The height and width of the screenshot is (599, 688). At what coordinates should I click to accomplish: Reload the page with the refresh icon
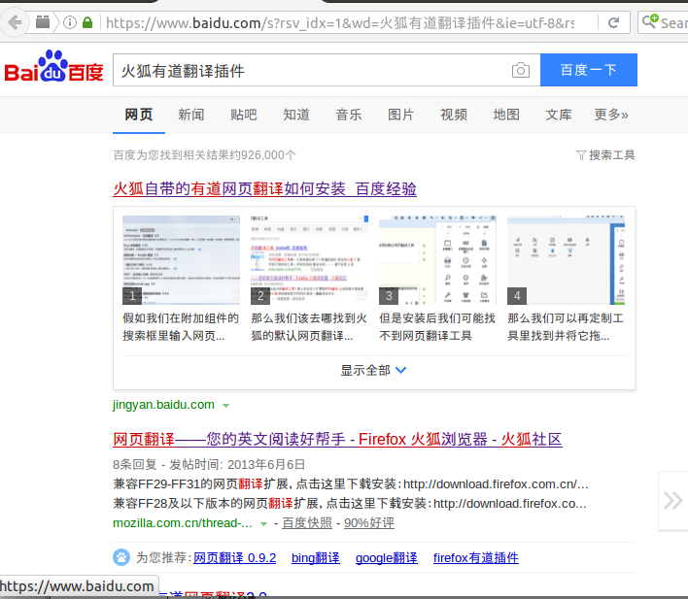click(613, 22)
